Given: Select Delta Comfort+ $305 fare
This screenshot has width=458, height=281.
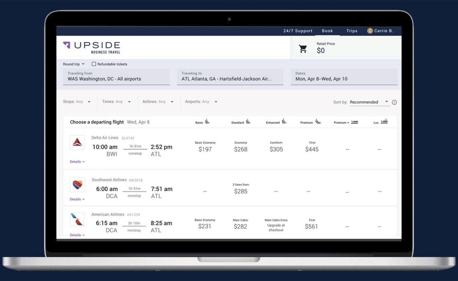Looking at the screenshot, I should 276,147.
